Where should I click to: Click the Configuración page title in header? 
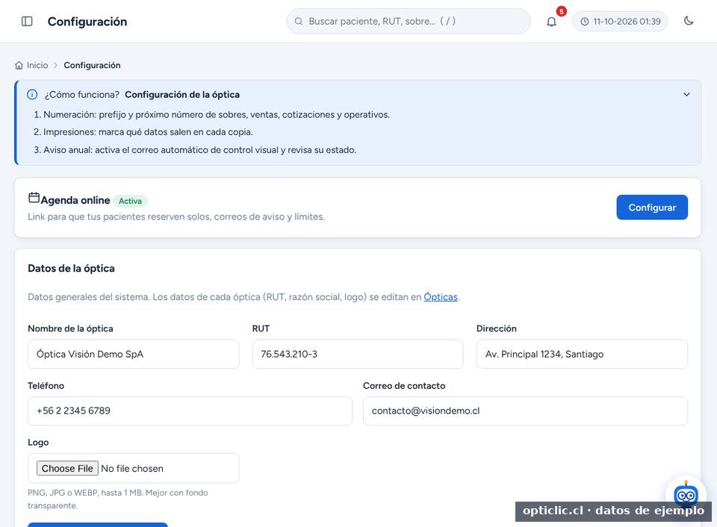87,22
